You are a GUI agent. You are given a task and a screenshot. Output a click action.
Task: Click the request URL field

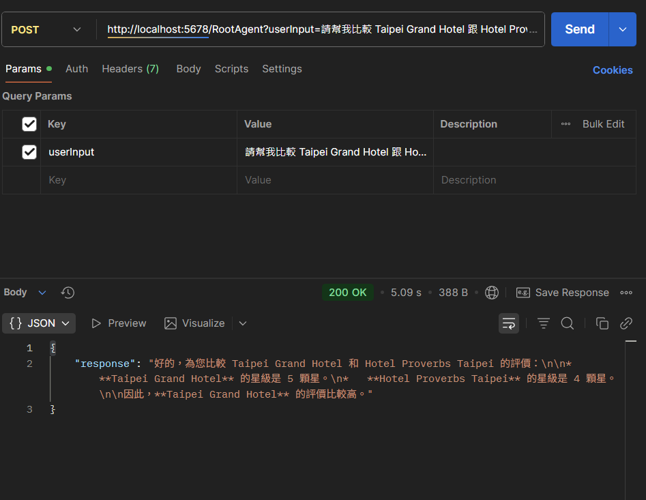click(x=322, y=29)
